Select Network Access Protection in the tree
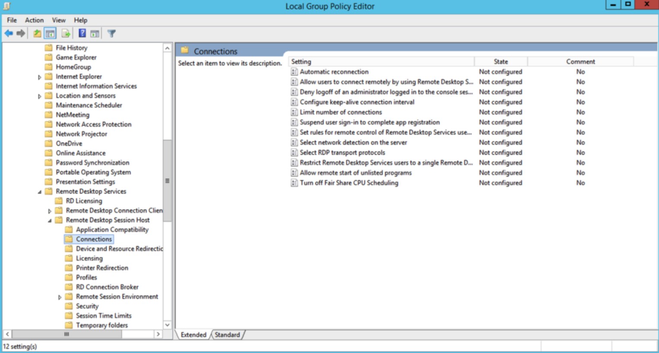The image size is (659, 353). click(x=93, y=124)
